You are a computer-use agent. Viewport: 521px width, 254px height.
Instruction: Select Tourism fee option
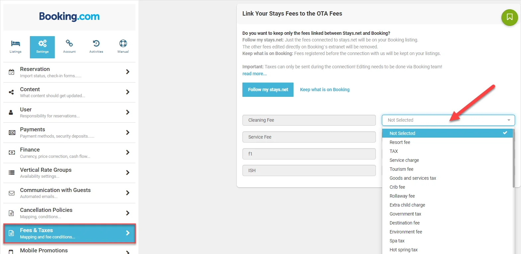pos(401,169)
